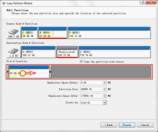The image size is (158, 132).
Task: Click the help question mark button
Action: [x=143, y=2]
